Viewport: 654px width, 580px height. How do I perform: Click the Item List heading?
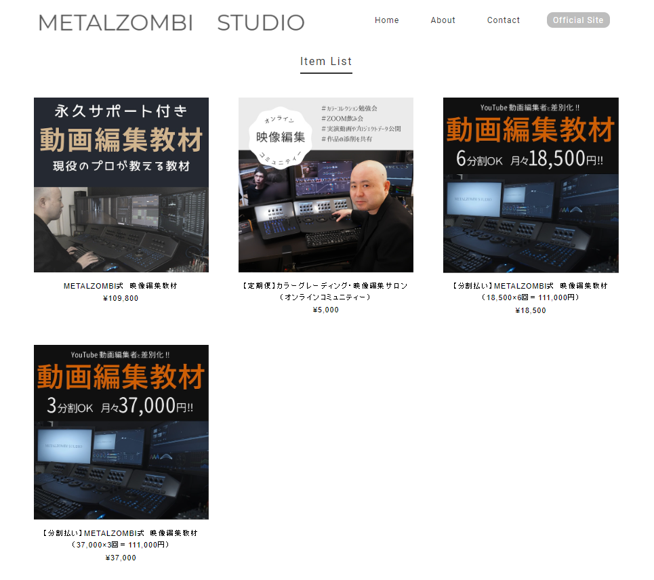click(x=326, y=61)
